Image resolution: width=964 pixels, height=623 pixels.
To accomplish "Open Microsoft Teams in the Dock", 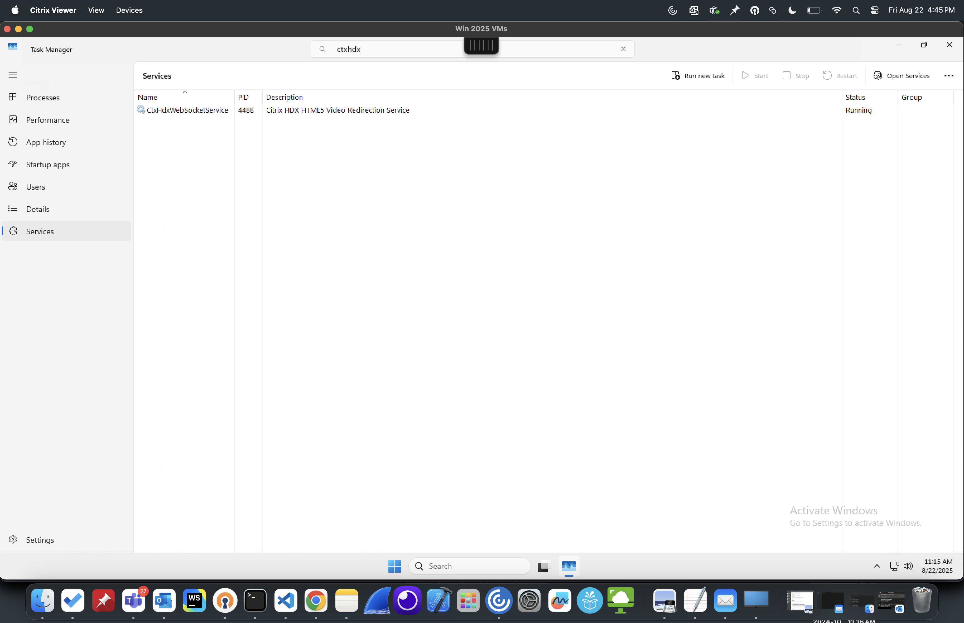I will pyautogui.click(x=134, y=600).
